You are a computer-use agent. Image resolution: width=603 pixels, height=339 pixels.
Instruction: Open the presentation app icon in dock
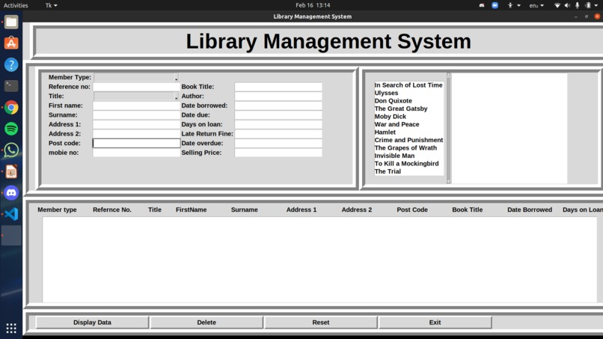click(11, 171)
